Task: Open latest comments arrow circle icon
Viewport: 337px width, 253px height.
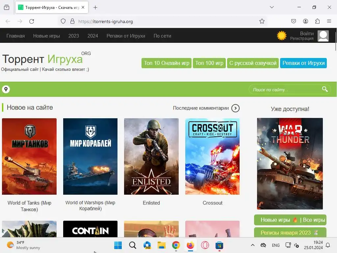Action: point(235,108)
